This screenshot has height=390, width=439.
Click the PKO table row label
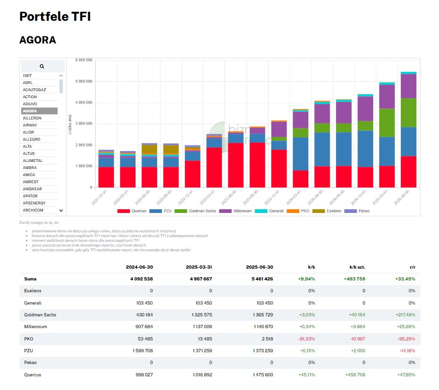point(28,339)
